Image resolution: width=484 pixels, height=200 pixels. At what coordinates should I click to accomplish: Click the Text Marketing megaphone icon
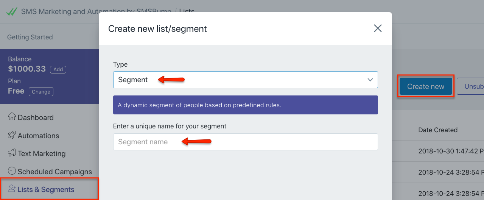click(12, 153)
